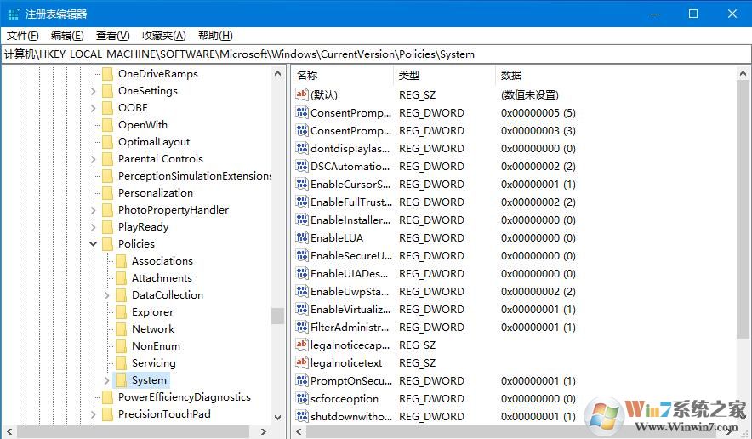Select the Network key
Screen dimensions: 752x439
coord(153,328)
